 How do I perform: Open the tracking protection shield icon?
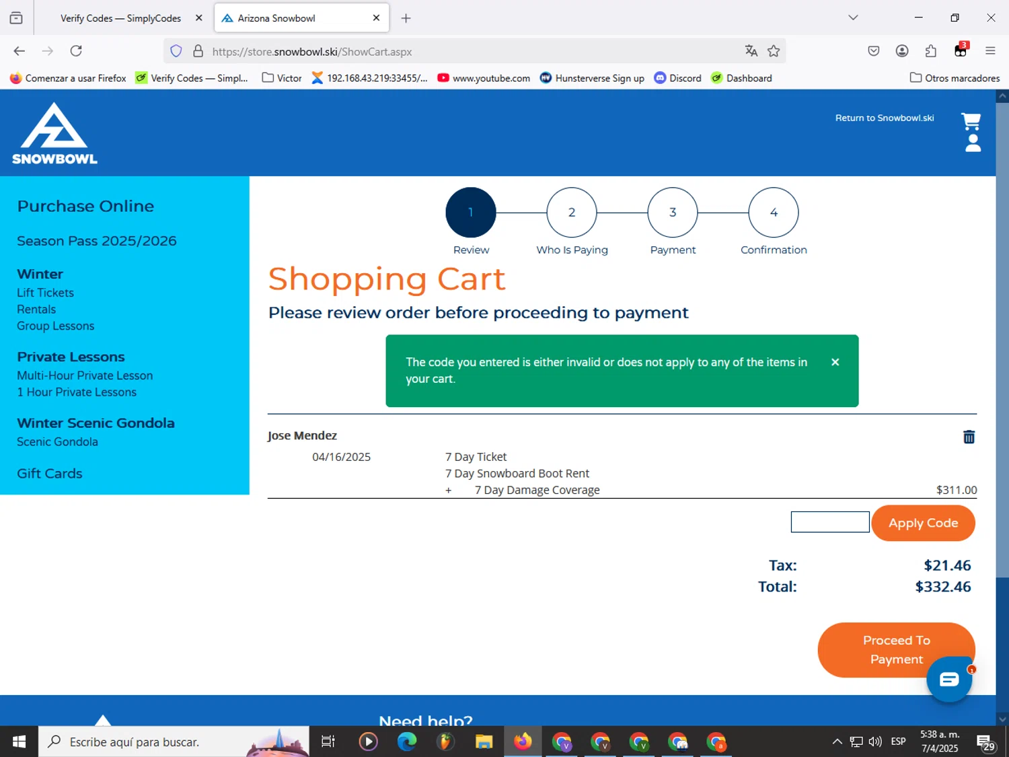[x=176, y=51]
